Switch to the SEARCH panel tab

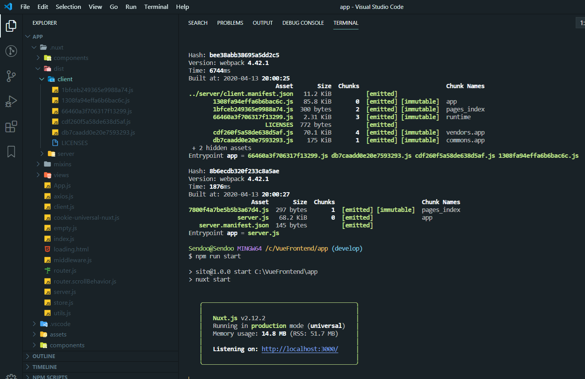pos(198,23)
